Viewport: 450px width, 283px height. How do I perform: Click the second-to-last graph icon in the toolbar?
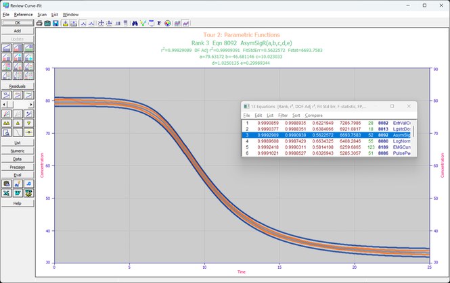point(177,23)
